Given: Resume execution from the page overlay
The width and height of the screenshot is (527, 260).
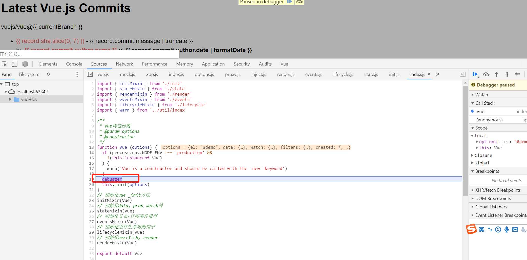Looking at the screenshot, I should pyautogui.click(x=290, y=2).
